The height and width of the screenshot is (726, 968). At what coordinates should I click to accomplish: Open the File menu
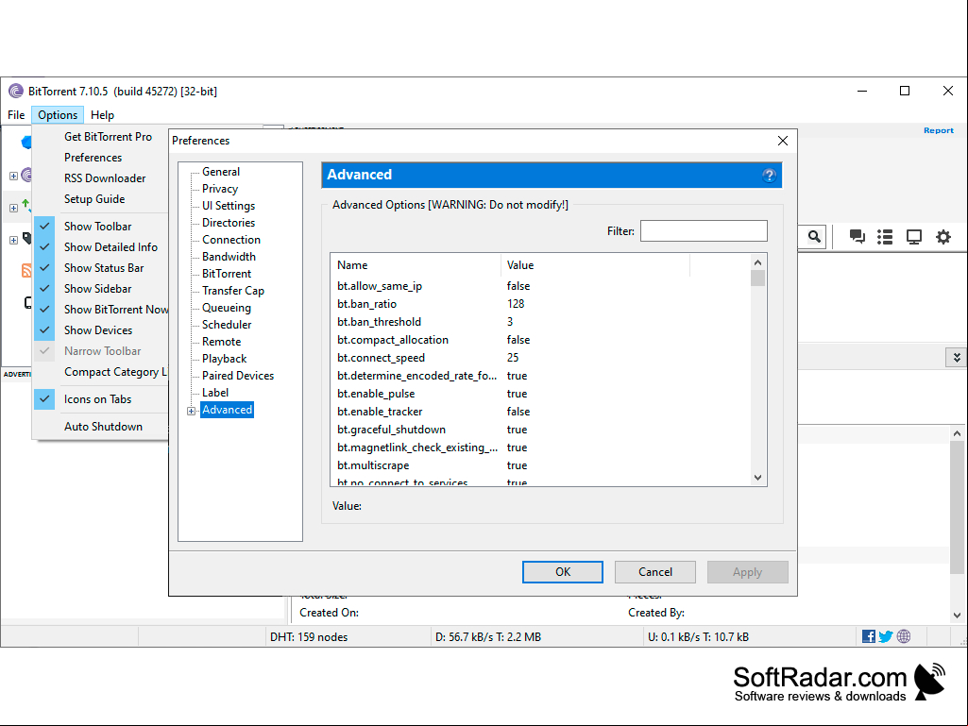pos(16,115)
